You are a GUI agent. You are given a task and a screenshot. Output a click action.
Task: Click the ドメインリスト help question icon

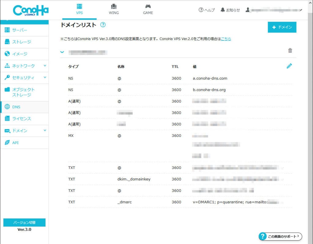pos(103,25)
